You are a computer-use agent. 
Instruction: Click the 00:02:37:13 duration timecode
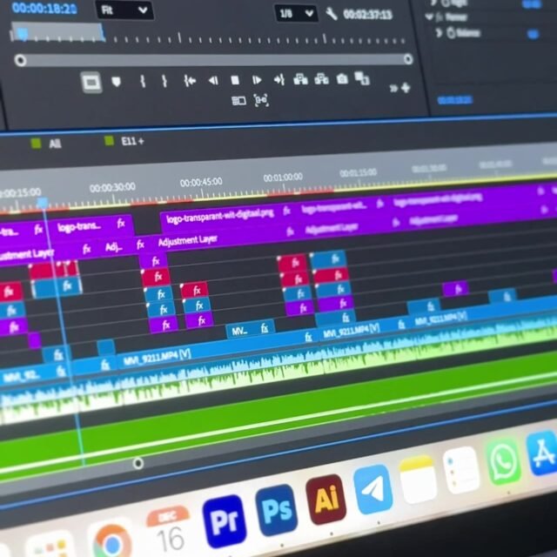(367, 15)
